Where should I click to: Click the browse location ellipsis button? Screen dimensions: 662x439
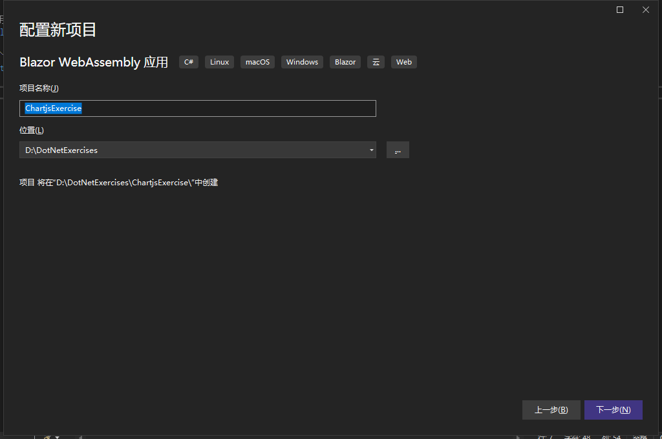[x=398, y=150]
